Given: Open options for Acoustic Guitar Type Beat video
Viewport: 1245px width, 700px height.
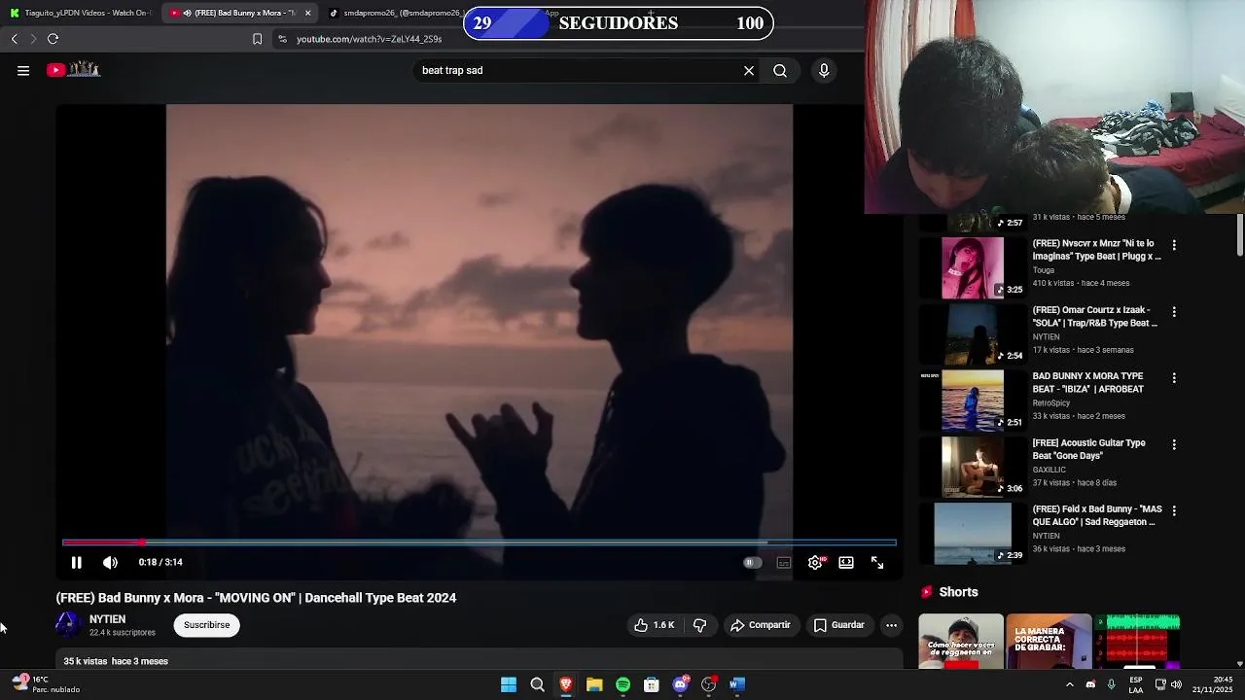Looking at the screenshot, I should [x=1174, y=444].
